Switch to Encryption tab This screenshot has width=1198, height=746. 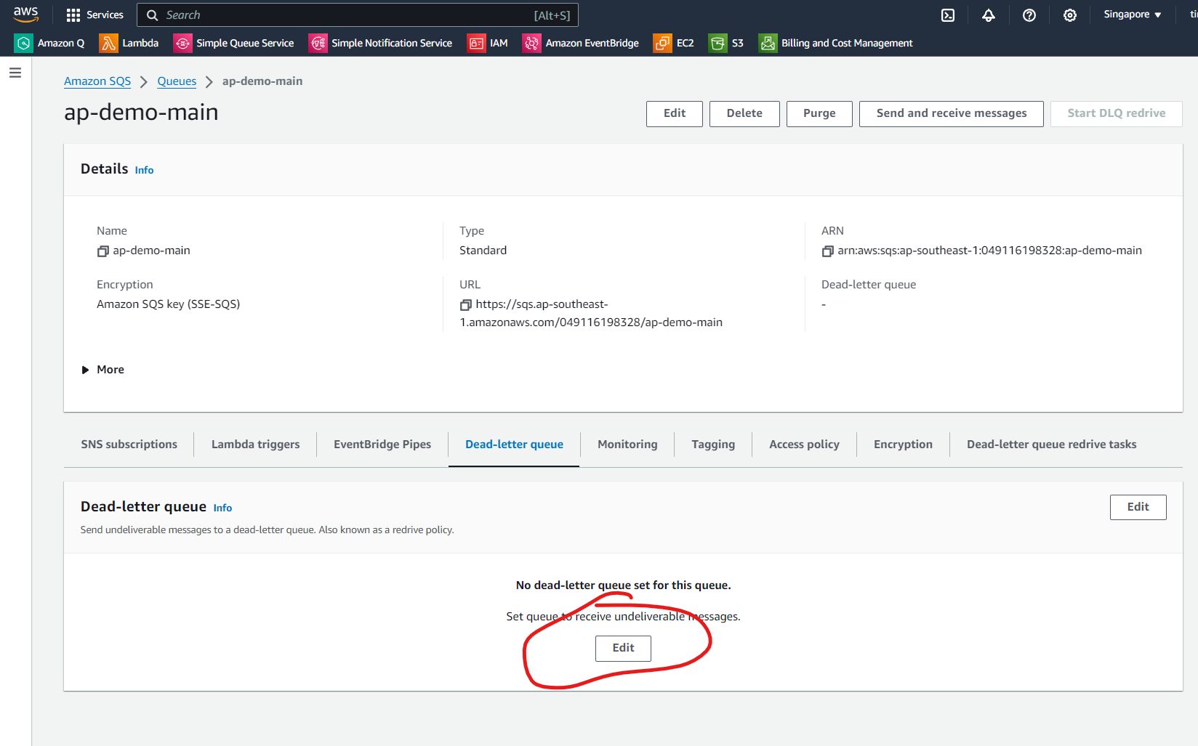903,445
